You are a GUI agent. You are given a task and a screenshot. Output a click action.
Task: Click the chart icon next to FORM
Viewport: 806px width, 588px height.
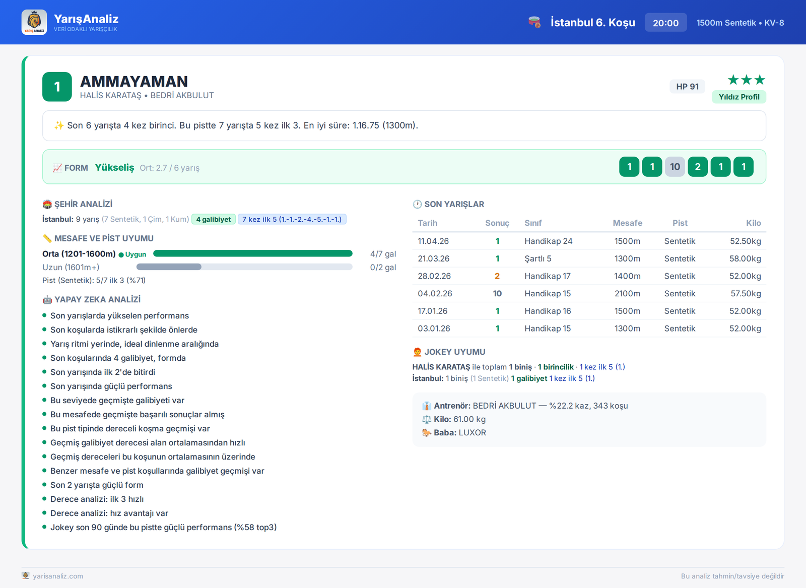(57, 168)
